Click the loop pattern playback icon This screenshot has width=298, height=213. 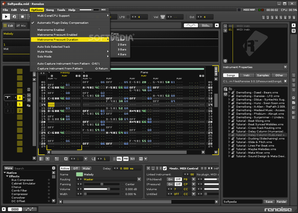[14, 17]
